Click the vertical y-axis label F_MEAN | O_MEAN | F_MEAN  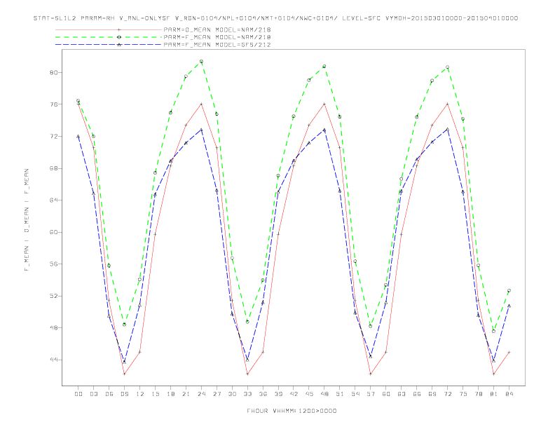(27, 220)
